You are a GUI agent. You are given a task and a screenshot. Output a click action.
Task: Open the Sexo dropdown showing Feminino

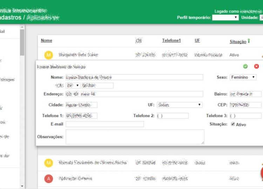[x=243, y=77]
